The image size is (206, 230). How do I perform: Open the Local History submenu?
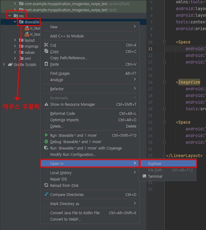(90, 173)
